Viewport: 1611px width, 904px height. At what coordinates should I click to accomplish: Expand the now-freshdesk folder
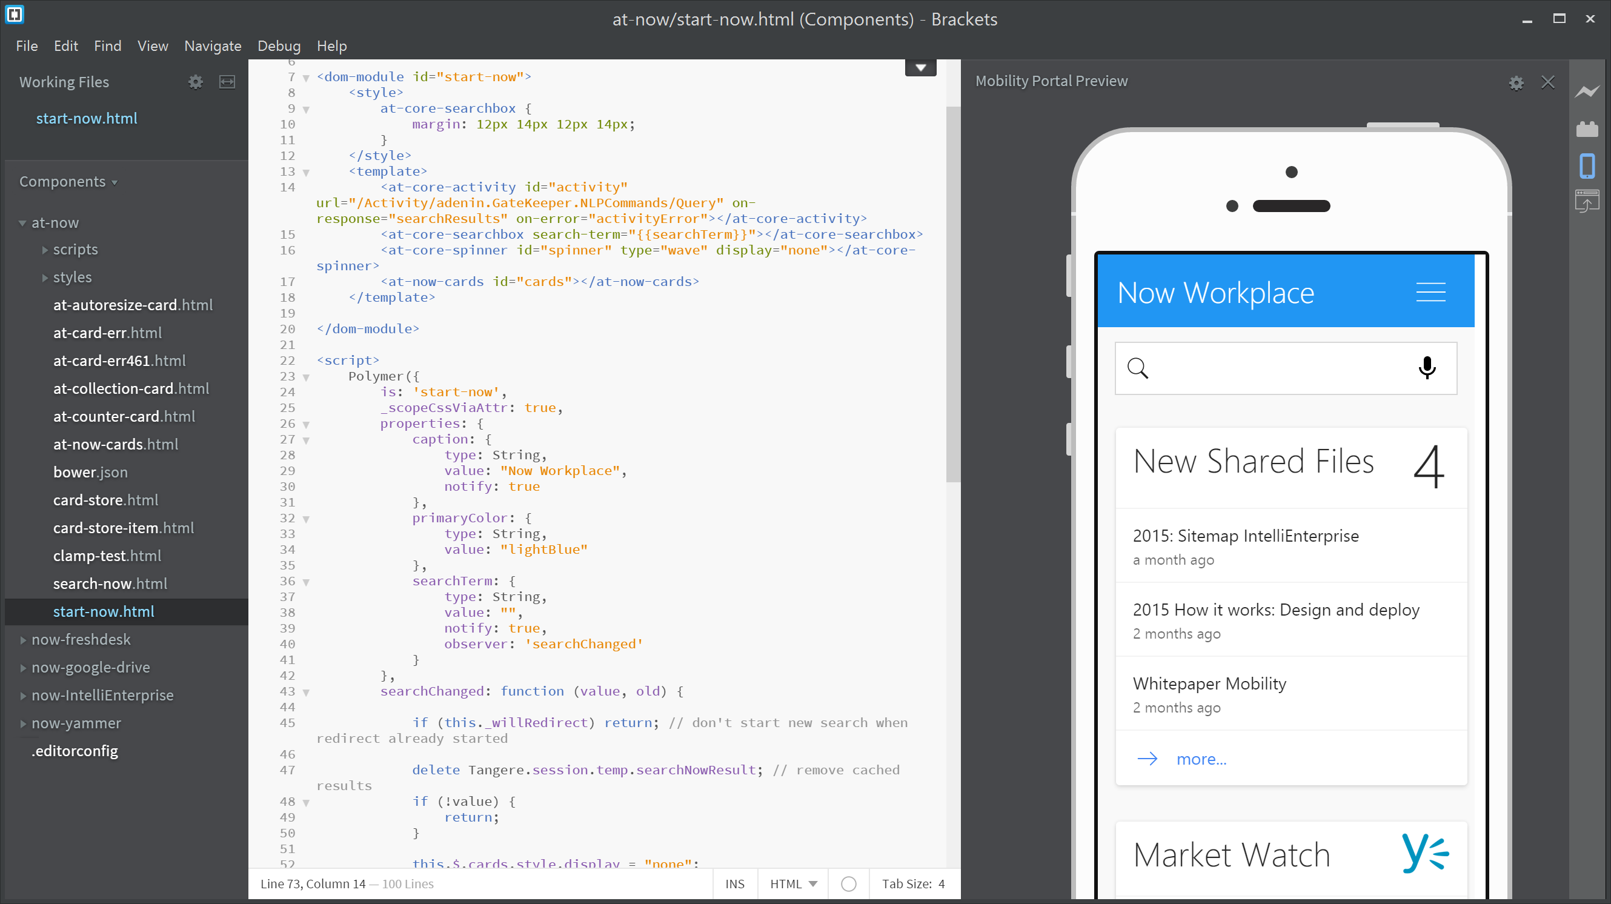click(81, 639)
